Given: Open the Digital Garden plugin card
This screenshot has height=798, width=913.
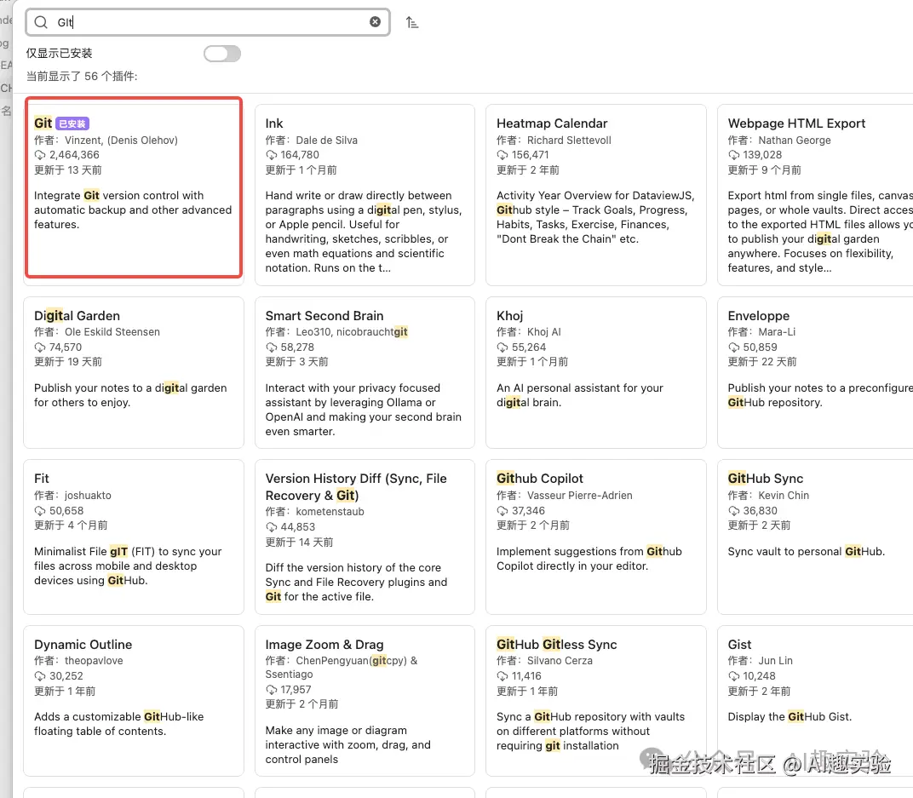Looking at the screenshot, I should pos(134,372).
